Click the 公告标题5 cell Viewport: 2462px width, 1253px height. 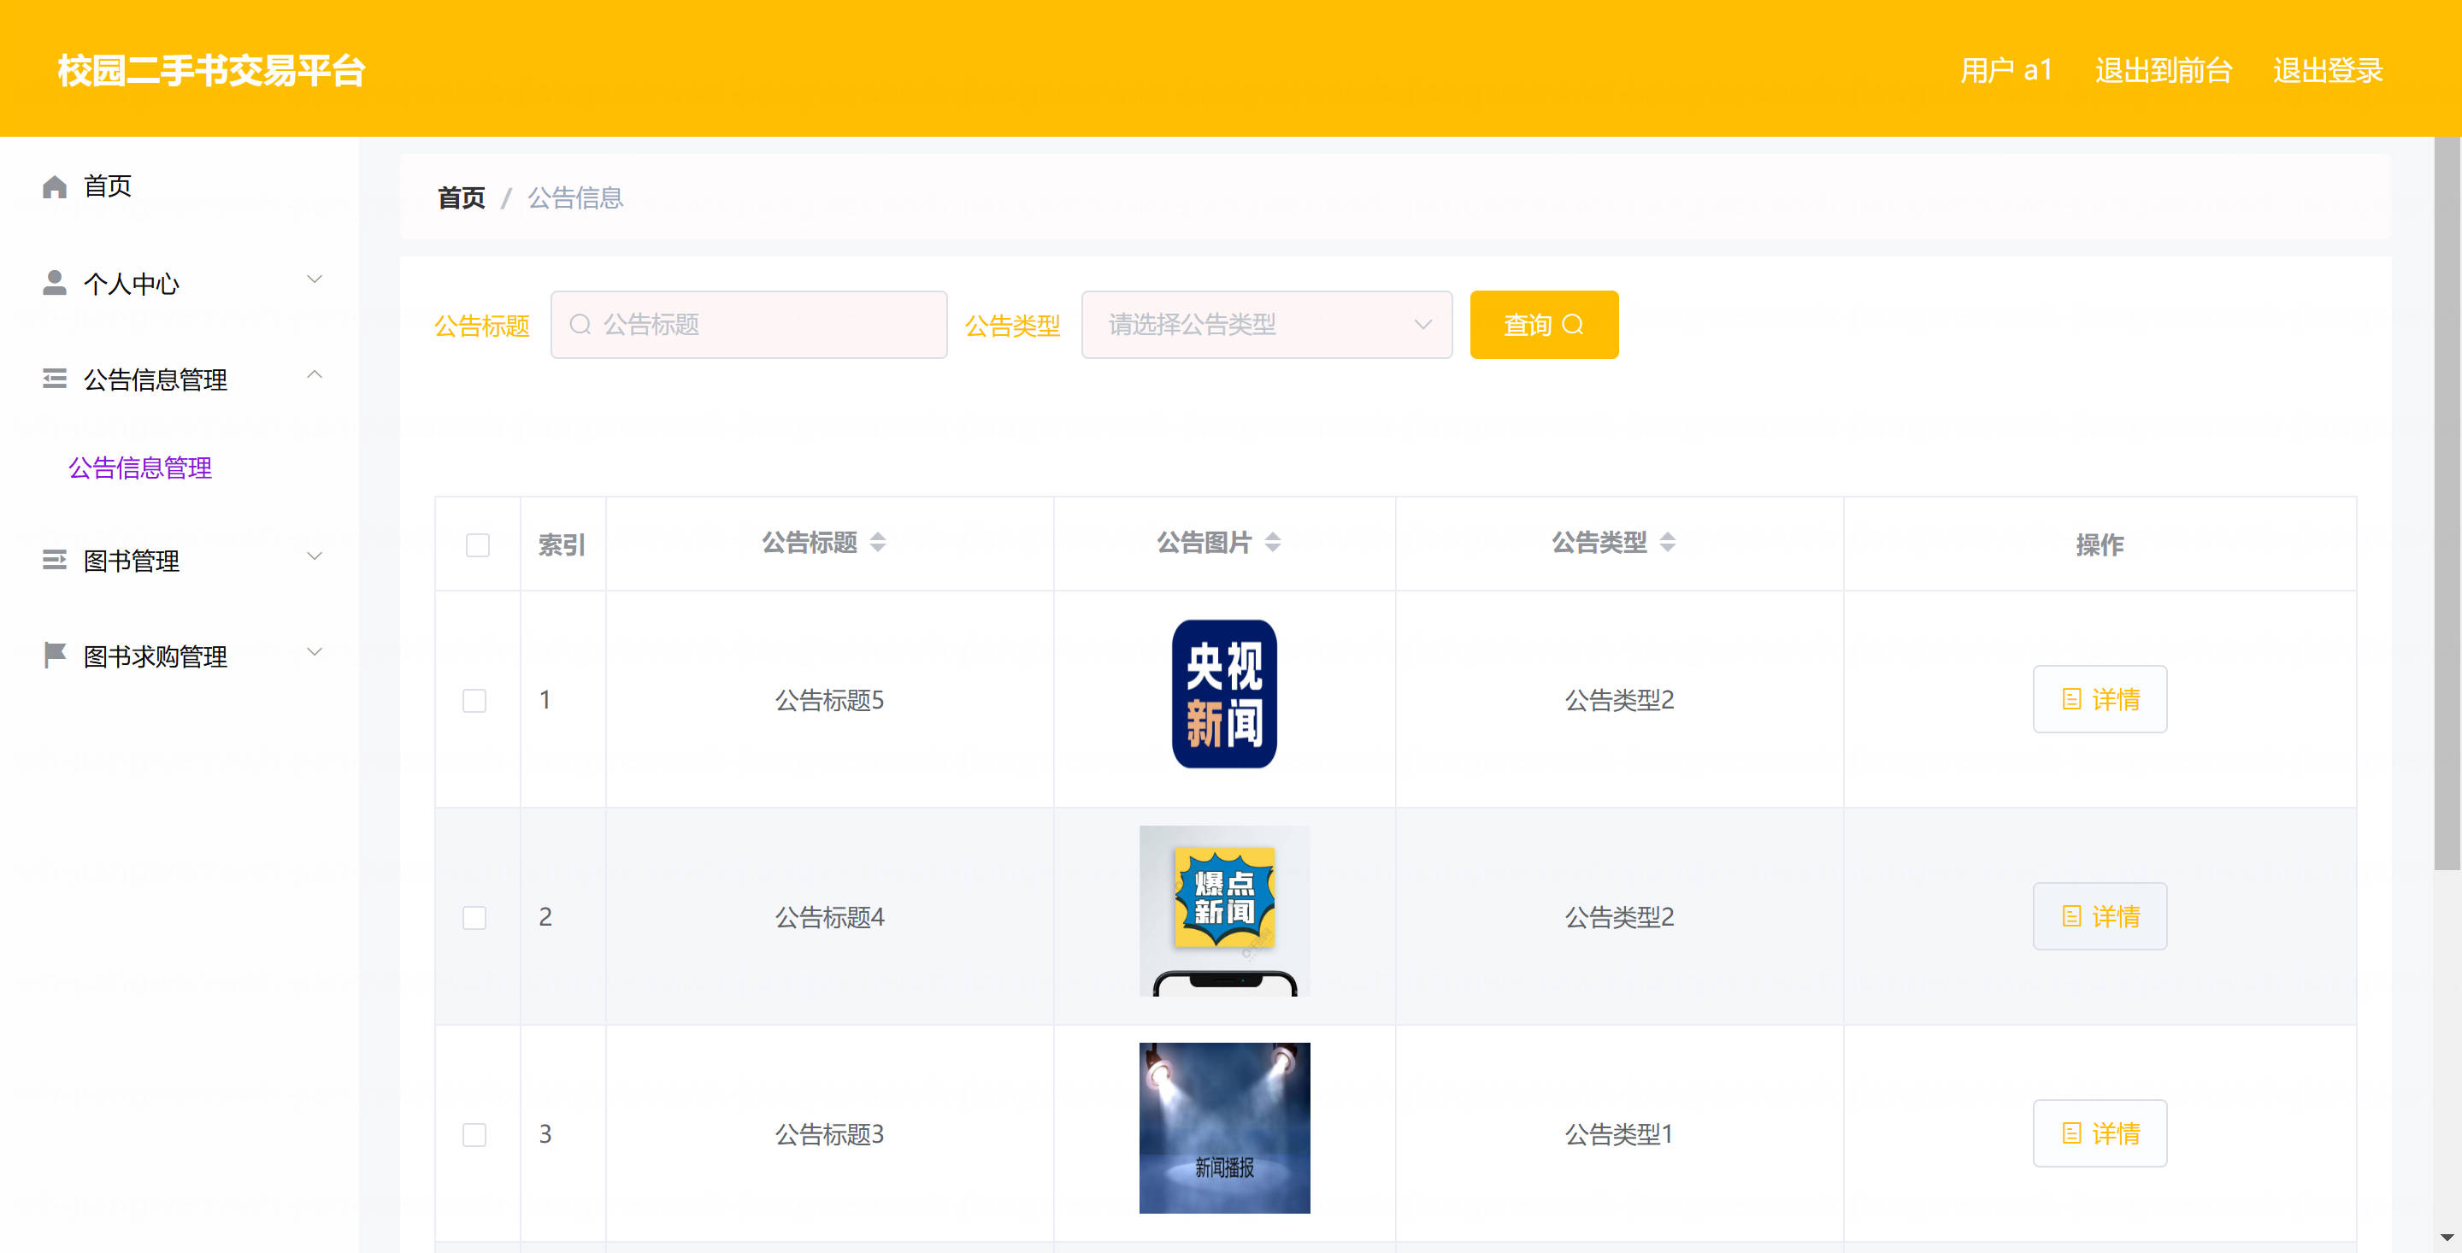click(x=829, y=701)
